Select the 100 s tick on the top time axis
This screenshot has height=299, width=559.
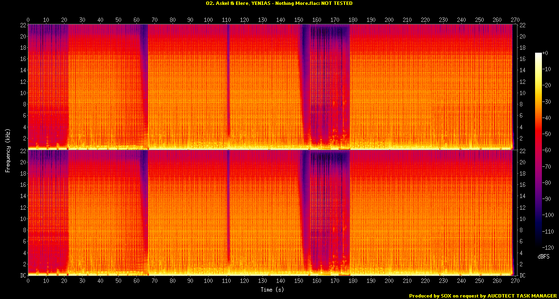(x=208, y=20)
